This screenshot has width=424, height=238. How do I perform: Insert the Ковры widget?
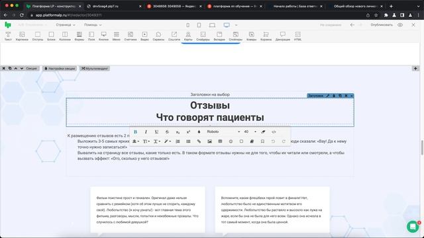[252, 36]
